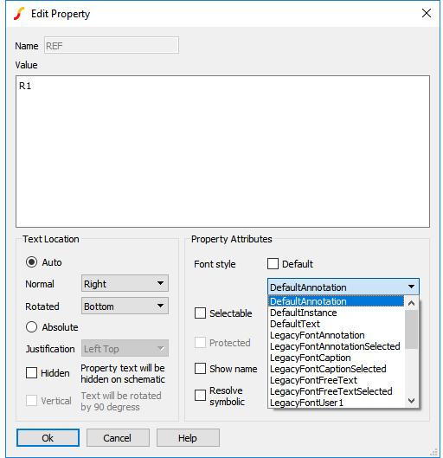Screen dimensions: 443x458
Task: Toggle the Selectable checkbox
Action: (x=200, y=313)
